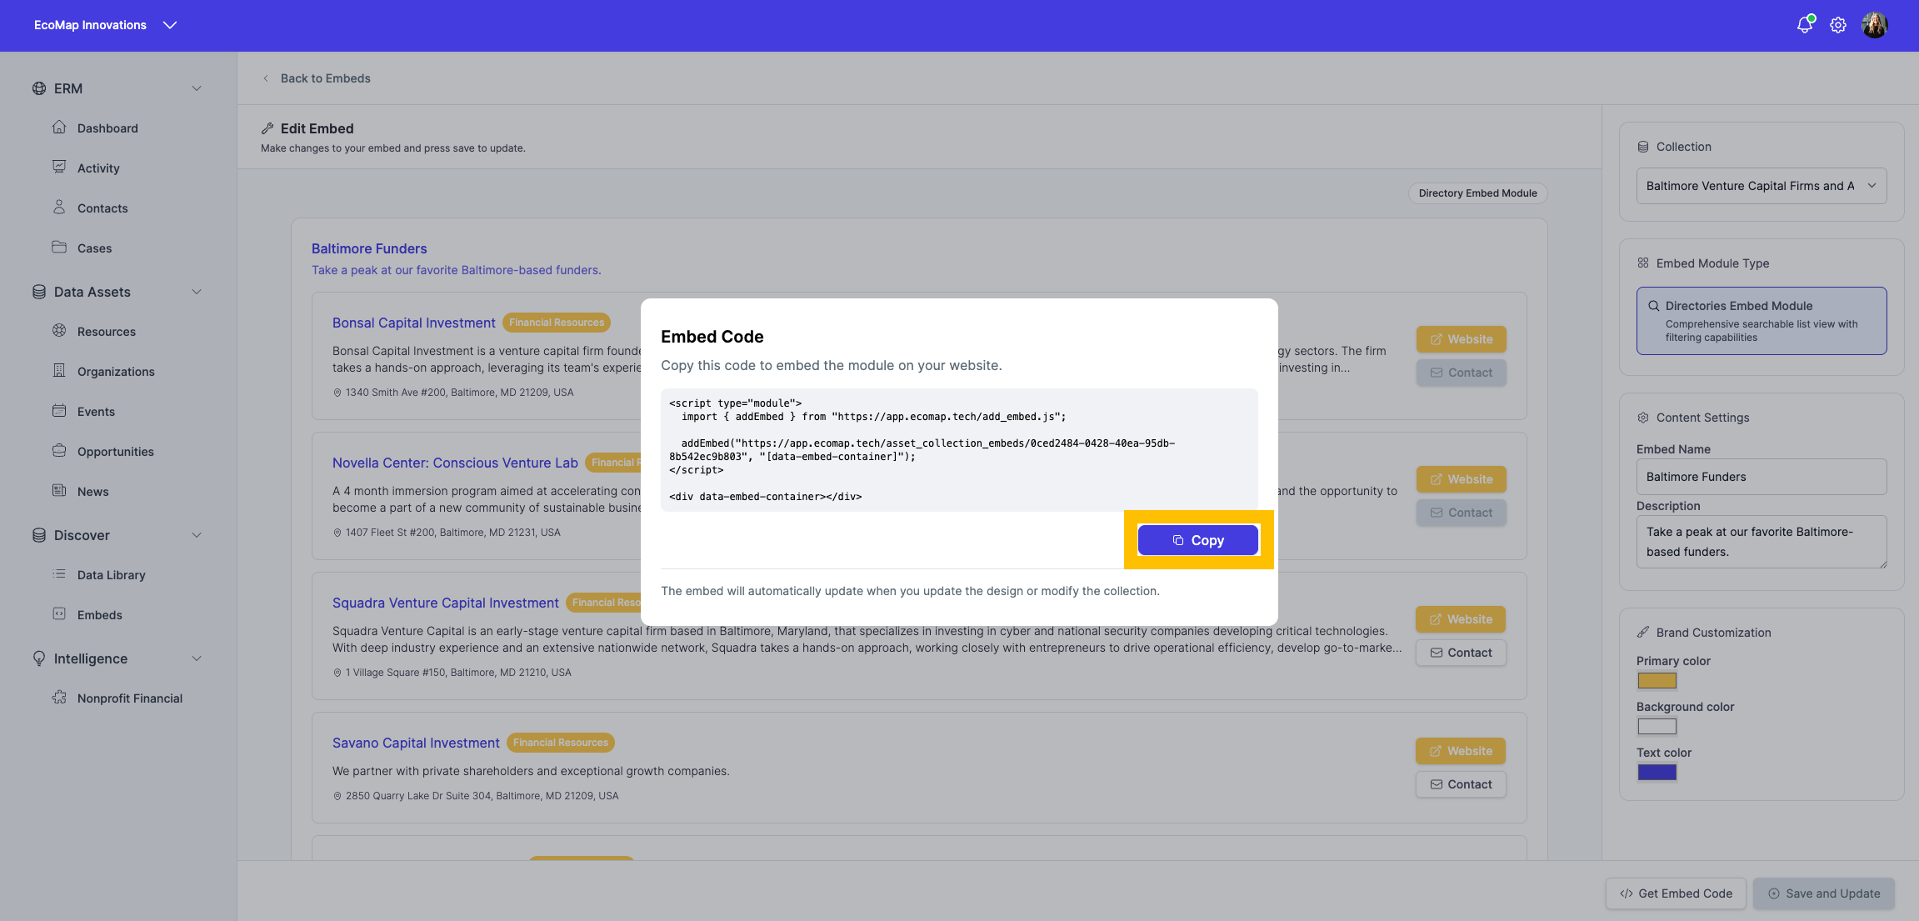Screen dimensions: 1919x921
Task: Click the Edit Embed wrench icon
Action: point(267,128)
